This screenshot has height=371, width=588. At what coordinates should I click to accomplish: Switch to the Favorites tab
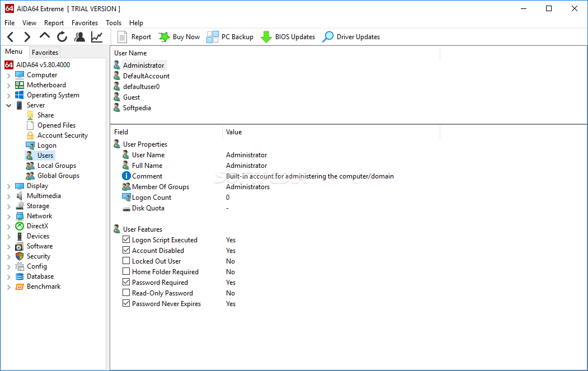coord(45,53)
